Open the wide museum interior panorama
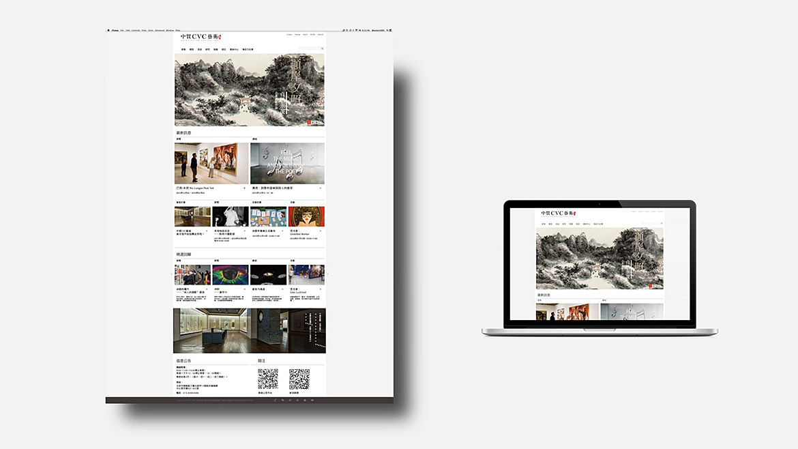Screen dimensions: 798x449 click(x=250, y=330)
